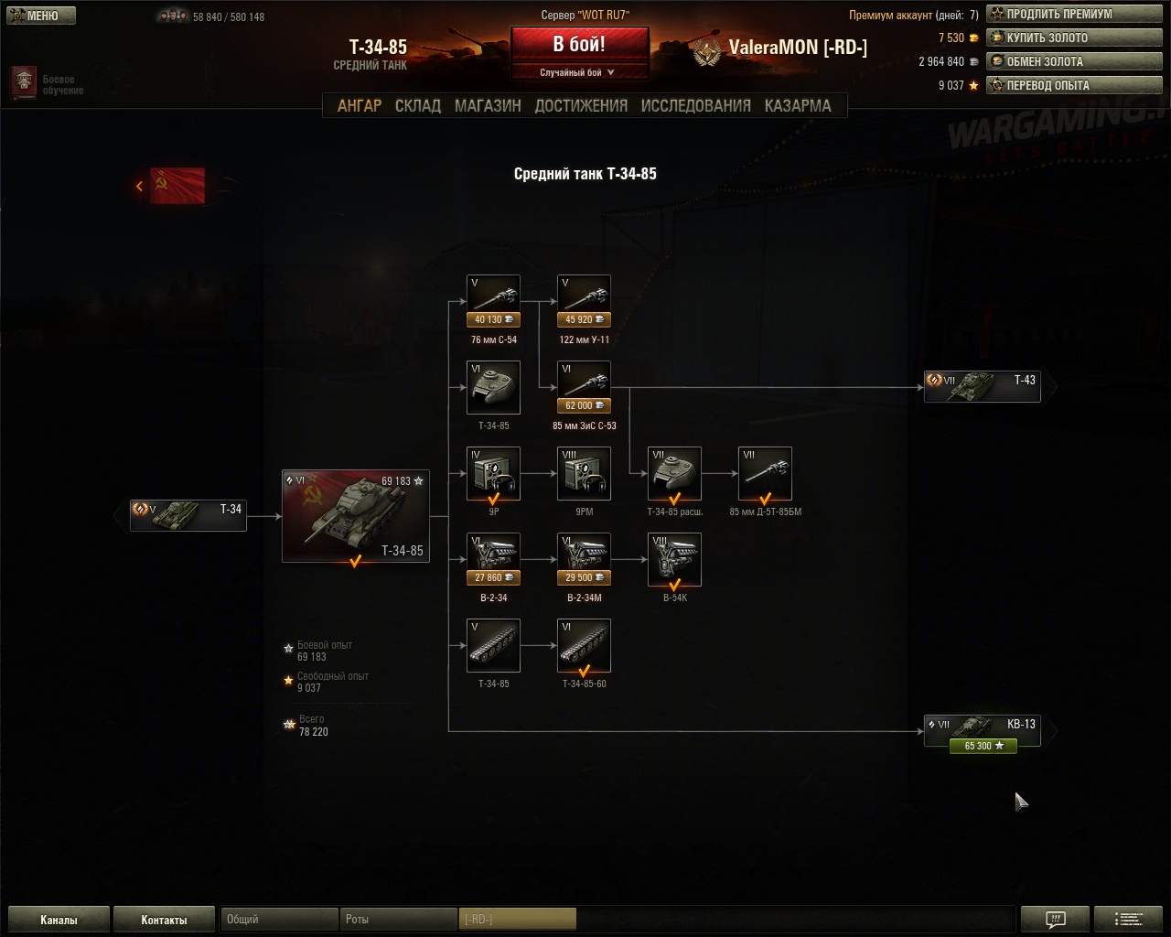The height and width of the screenshot is (937, 1171).
Task: Click the В бой! button
Action: pyautogui.click(x=579, y=44)
